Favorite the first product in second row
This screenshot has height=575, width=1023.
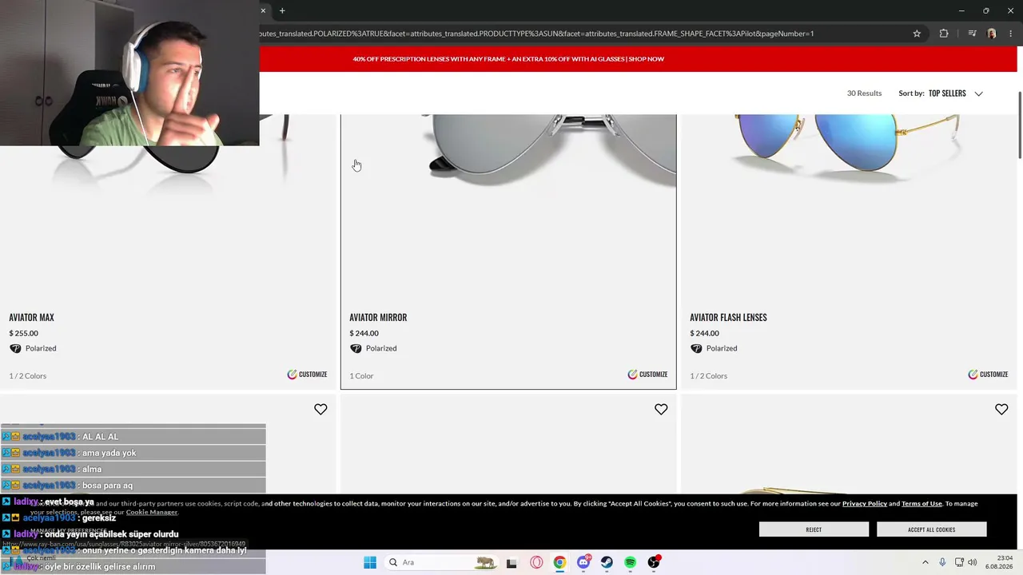click(x=320, y=409)
